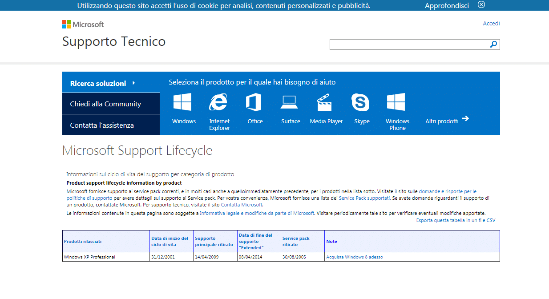
Task: Open the Contatta Microsoft link
Action: (x=242, y=205)
